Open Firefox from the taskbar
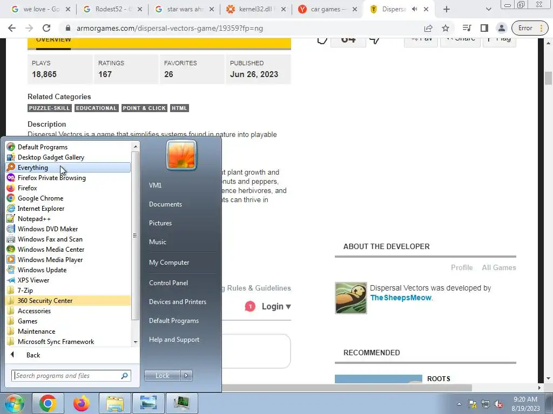 click(81, 403)
